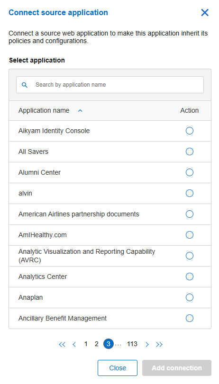Click the Action column header
Image resolution: width=219 pixels, height=384 pixels.
click(x=189, y=110)
